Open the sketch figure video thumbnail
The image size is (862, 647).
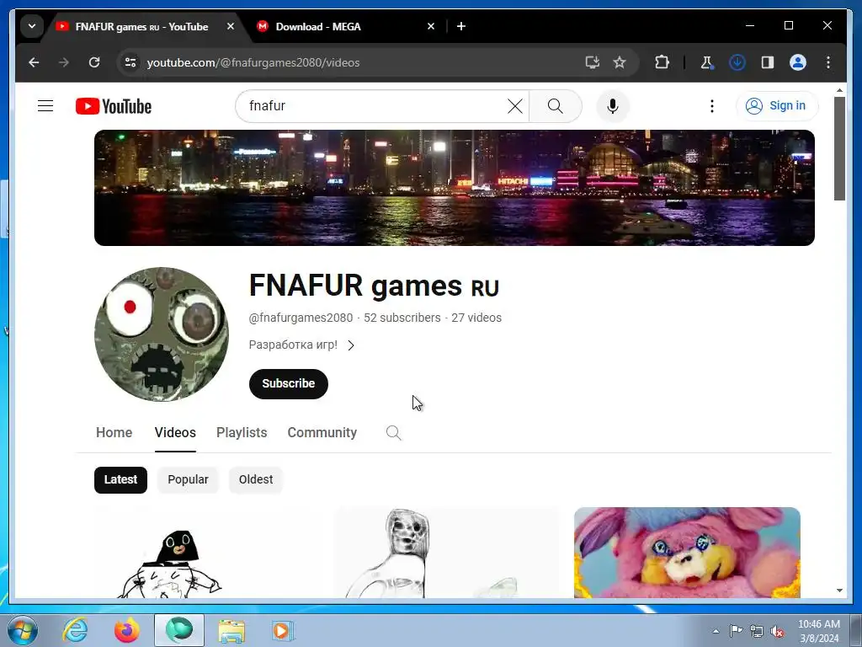point(447,553)
